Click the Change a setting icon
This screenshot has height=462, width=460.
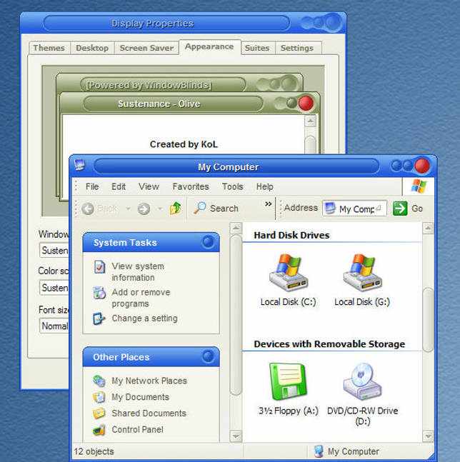[x=99, y=318]
